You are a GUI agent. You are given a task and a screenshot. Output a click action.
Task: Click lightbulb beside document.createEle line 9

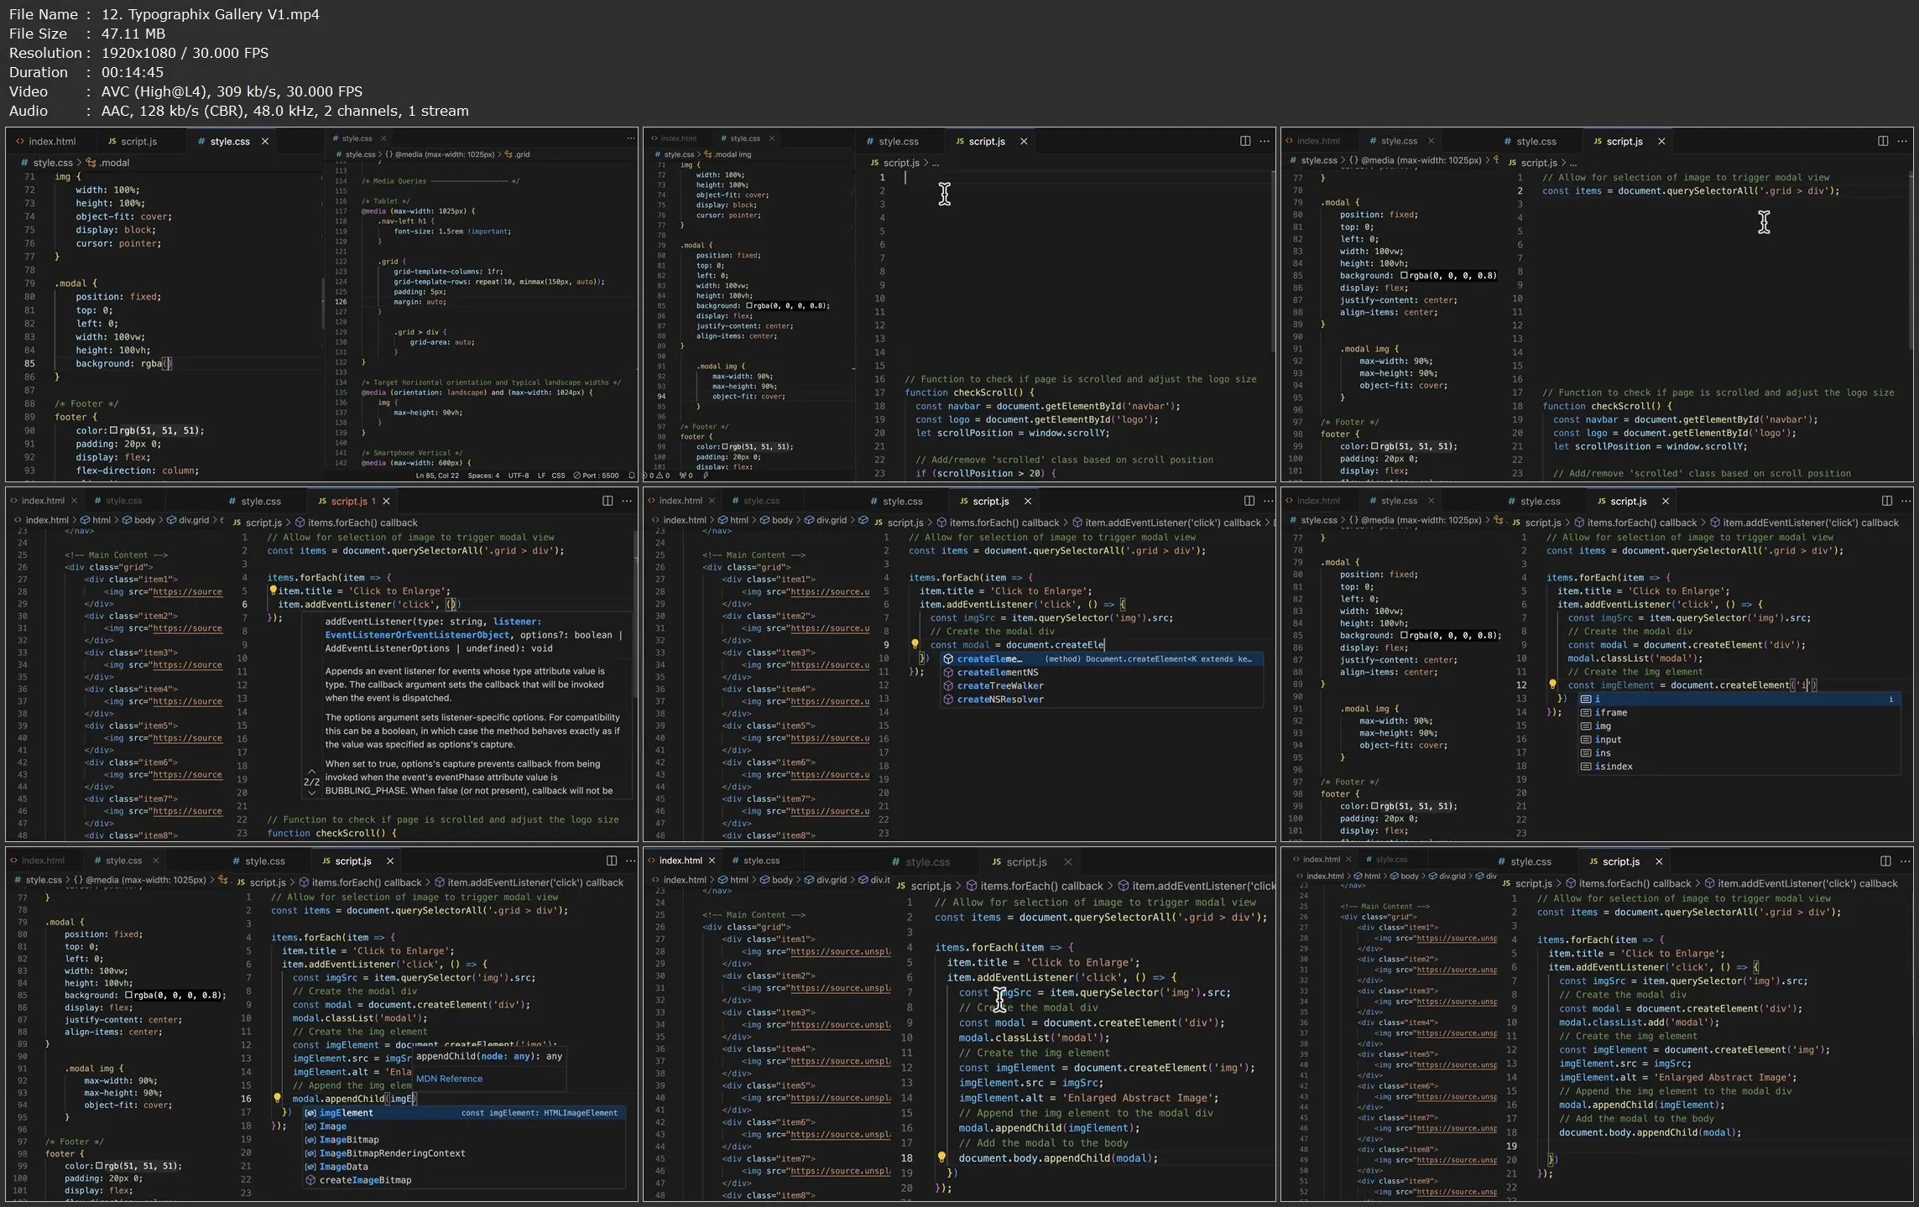(915, 645)
